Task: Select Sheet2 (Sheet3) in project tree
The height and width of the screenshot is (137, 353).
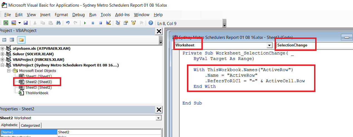Action: click(38, 82)
